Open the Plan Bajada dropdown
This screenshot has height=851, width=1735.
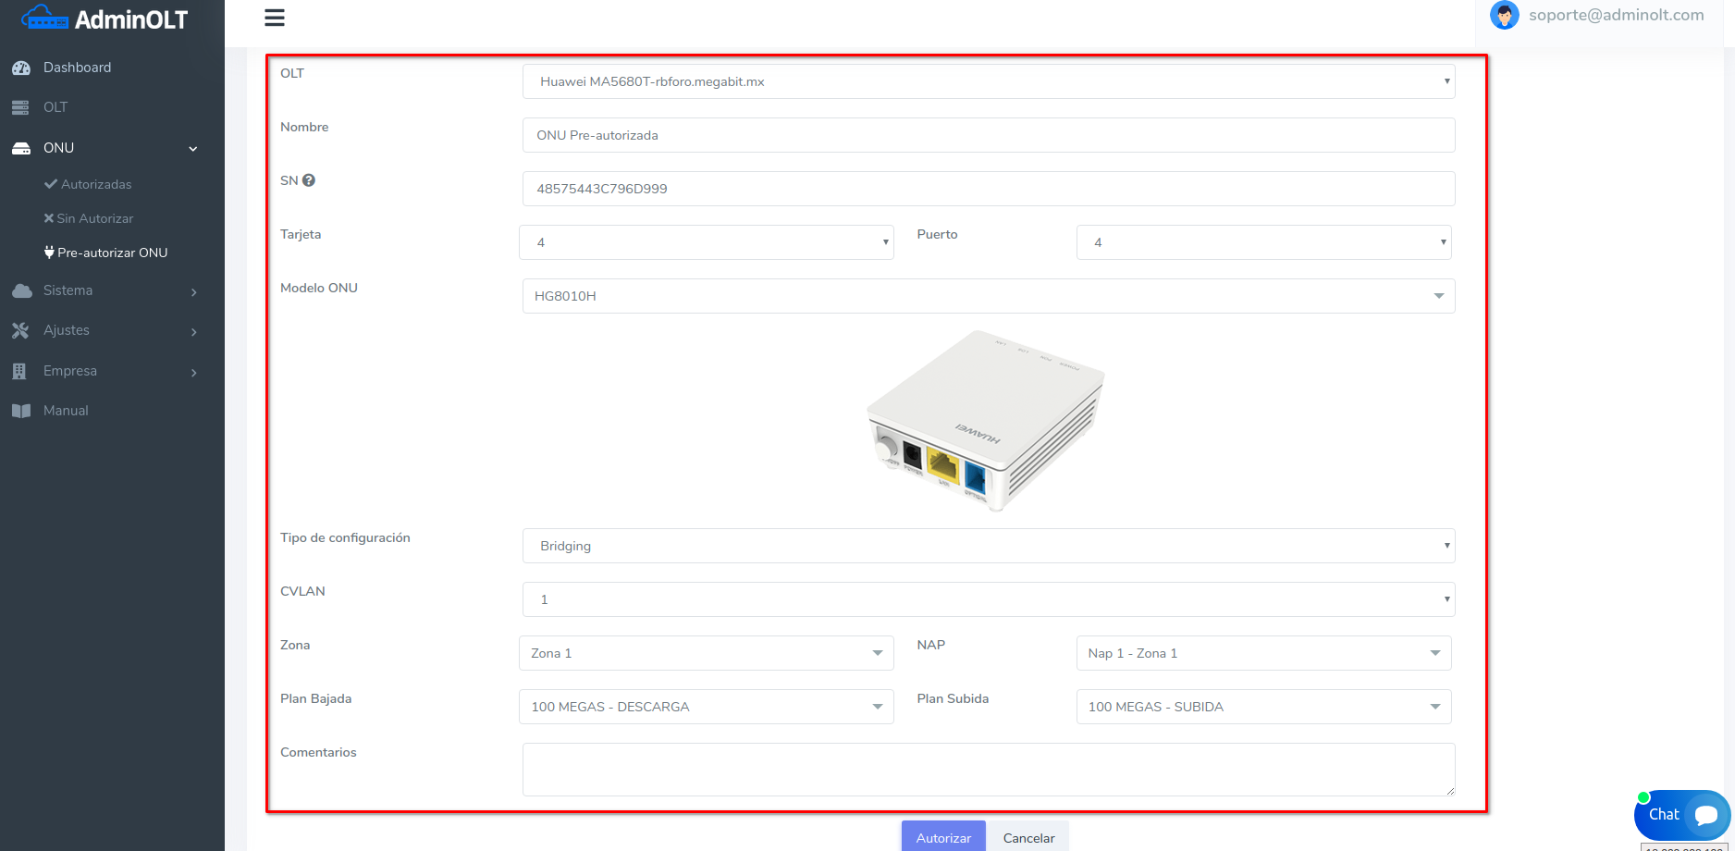(x=706, y=707)
